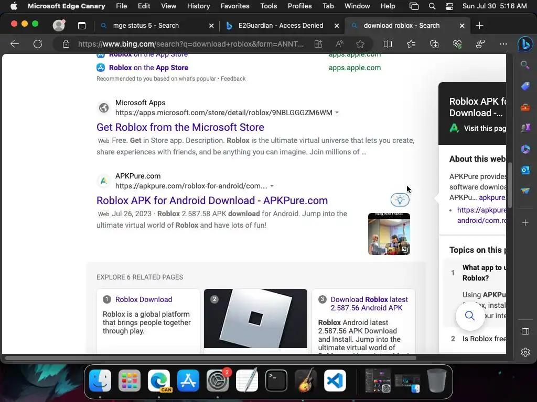
Task: Activate the Read Aloud icon
Action: 339,44
